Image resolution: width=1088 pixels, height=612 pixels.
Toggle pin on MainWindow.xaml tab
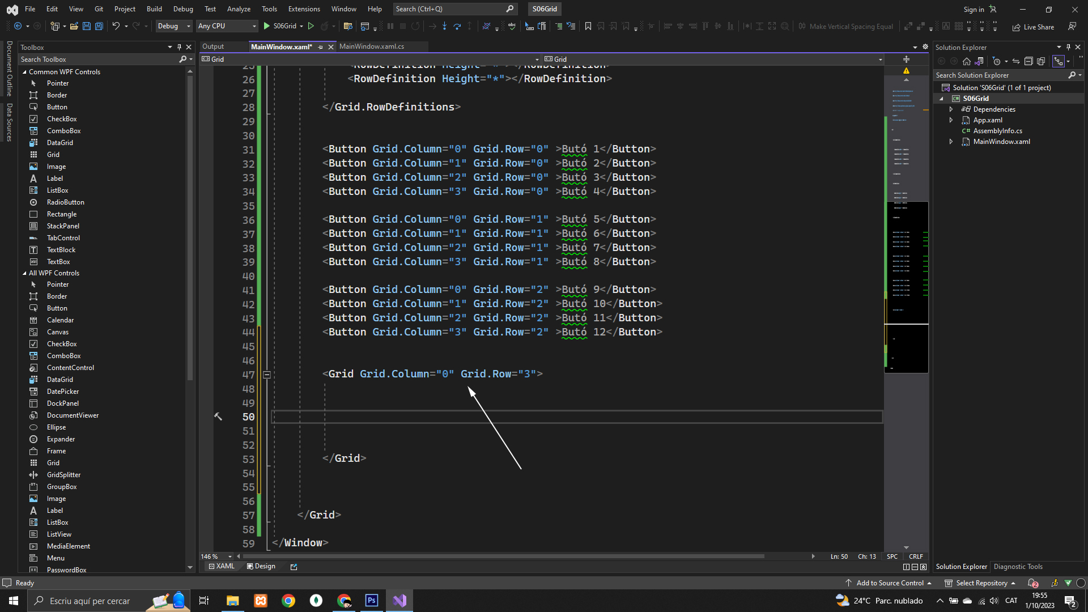(x=321, y=47)
